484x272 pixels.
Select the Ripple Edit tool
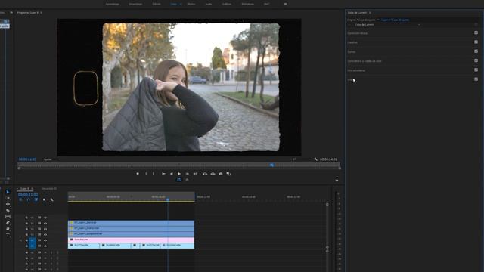pyautogui.click(x=8, y=204)
